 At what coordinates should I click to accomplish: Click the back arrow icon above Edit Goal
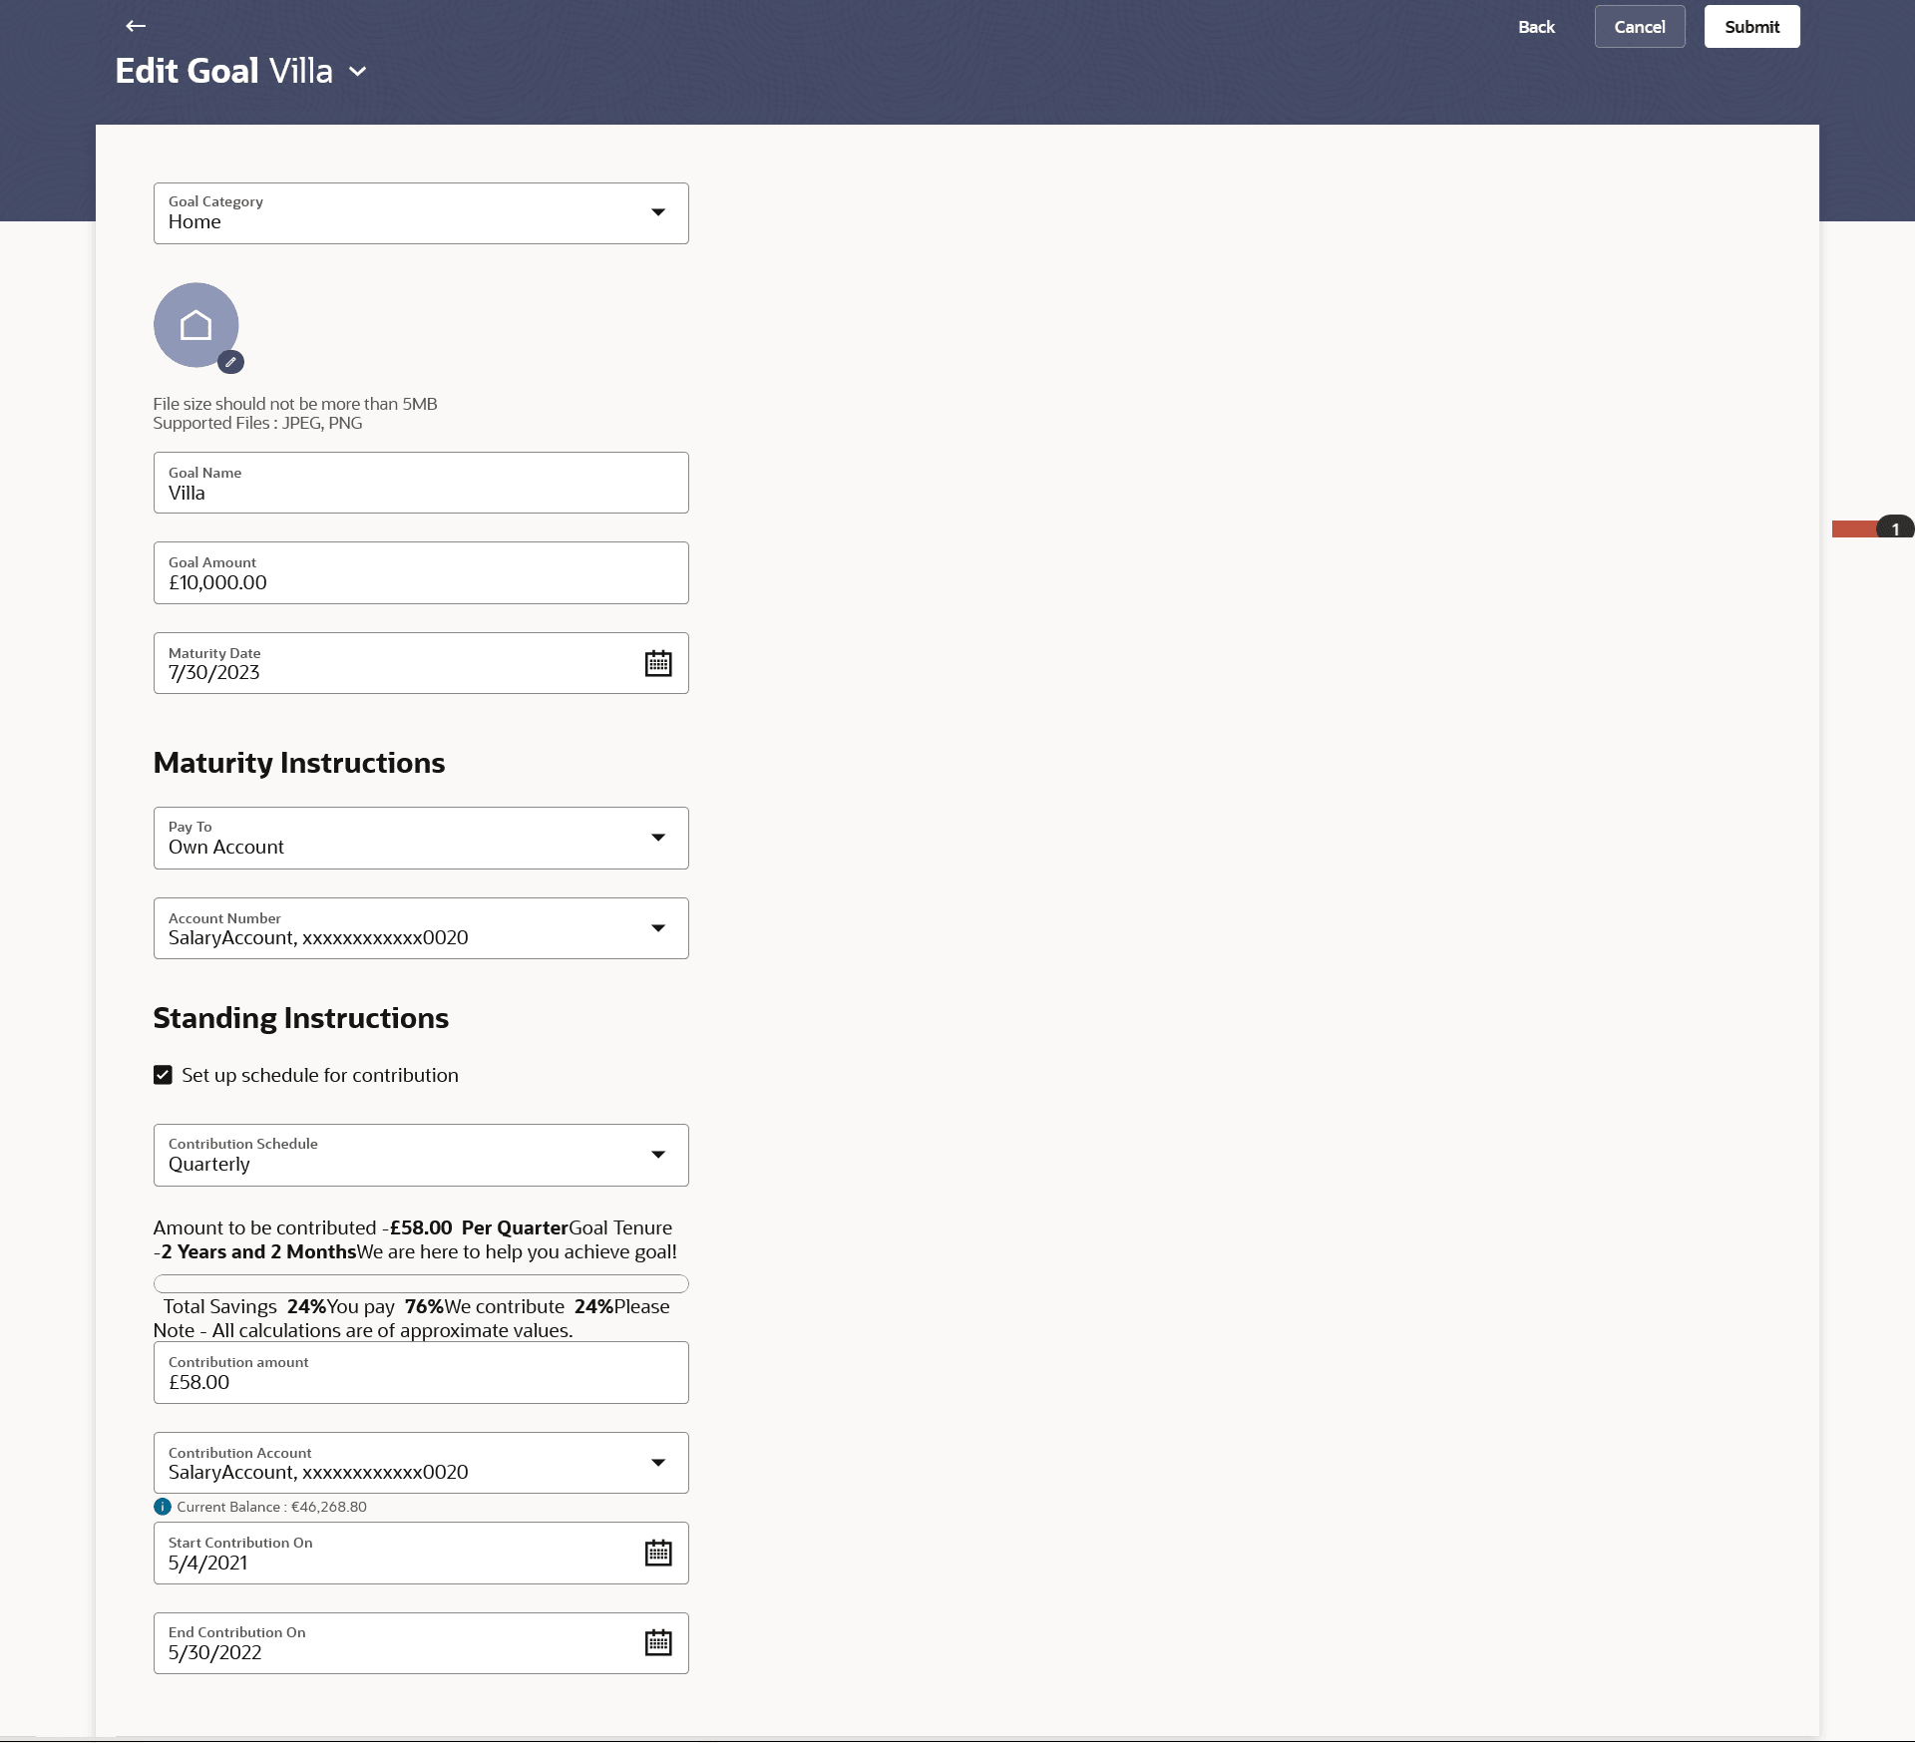pos(136,26)
